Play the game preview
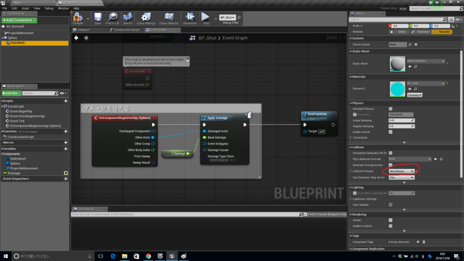Image resolution: width=464 pixels, height=261 pixels. 206,19
